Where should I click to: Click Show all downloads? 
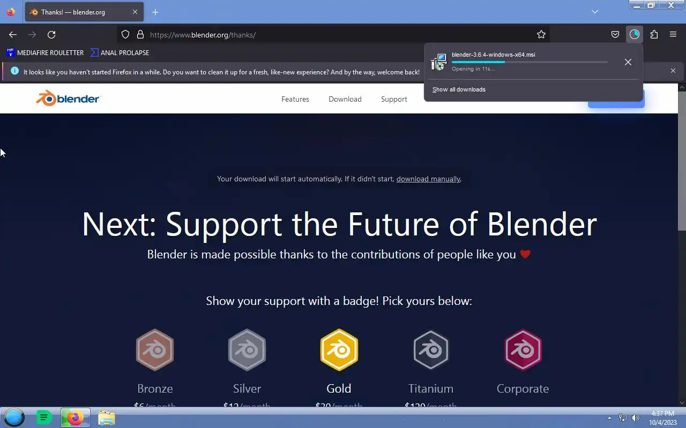point(459,89)
